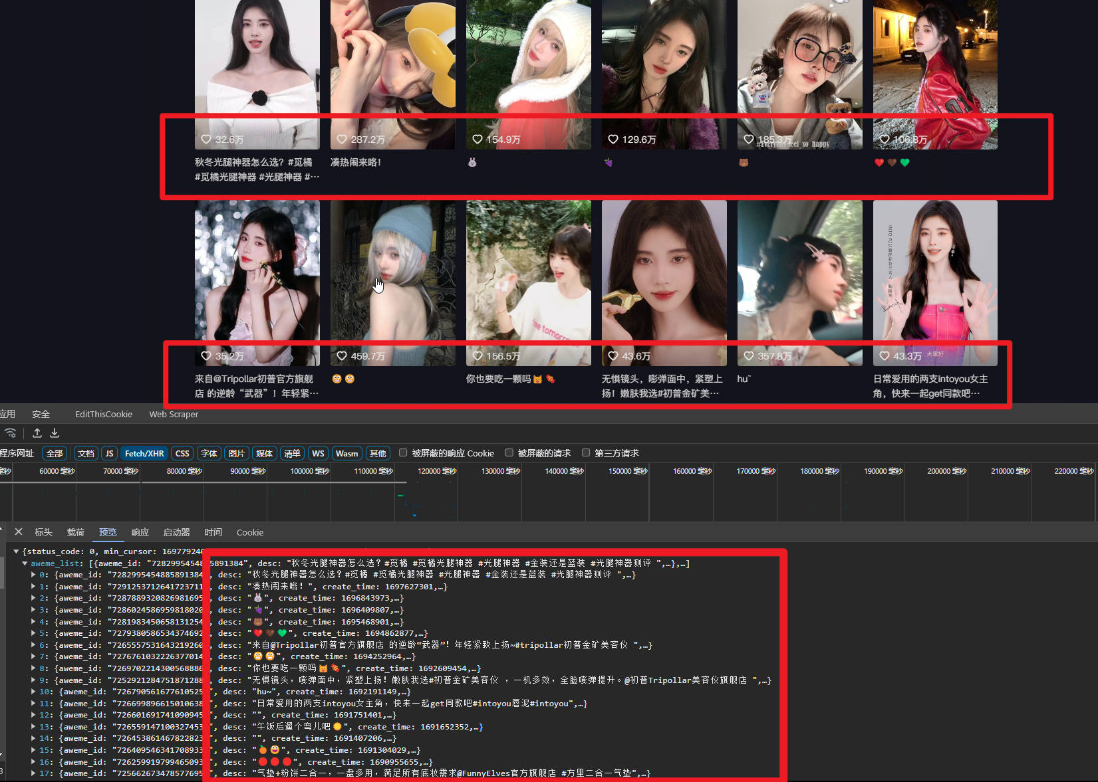Toggle the Wasm filter chip
The width and height of the screenshot is (1098, 782).
346,453
